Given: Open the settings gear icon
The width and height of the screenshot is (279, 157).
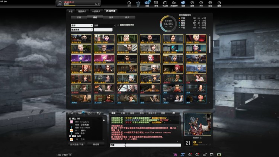Looking at the screenshot, I should coord(210,3).
